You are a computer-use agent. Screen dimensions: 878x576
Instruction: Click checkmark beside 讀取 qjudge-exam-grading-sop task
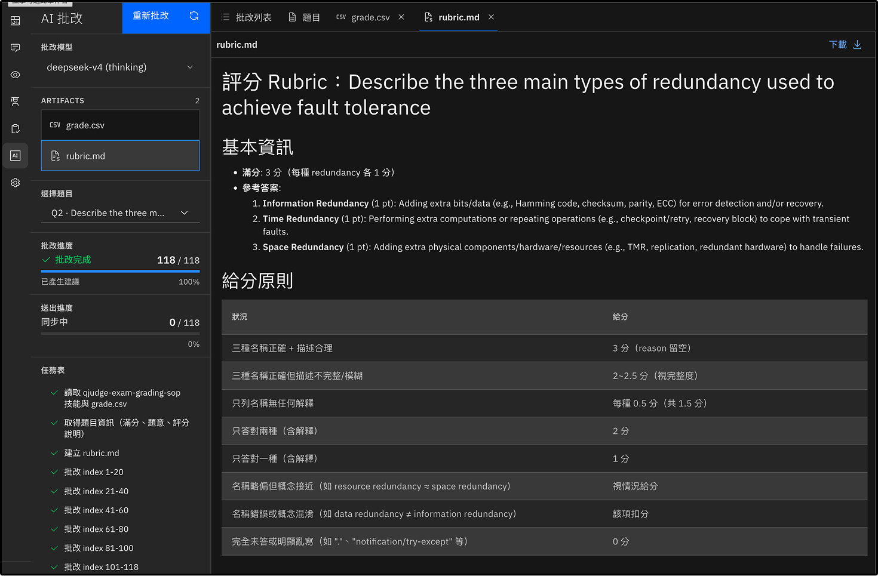click(x=54, y=393)
